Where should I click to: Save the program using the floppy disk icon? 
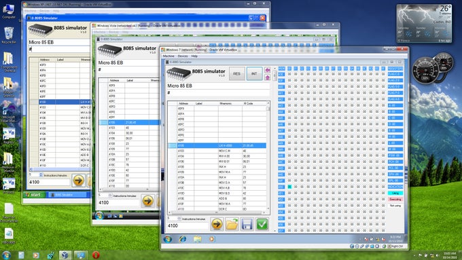247,225
